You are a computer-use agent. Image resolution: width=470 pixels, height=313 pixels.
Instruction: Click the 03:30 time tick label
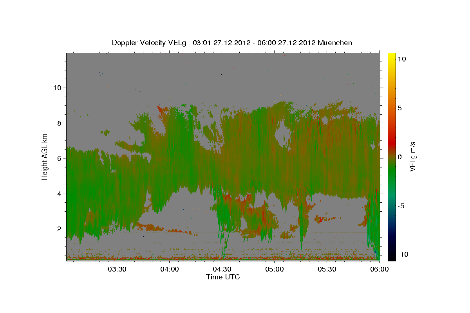117,270
